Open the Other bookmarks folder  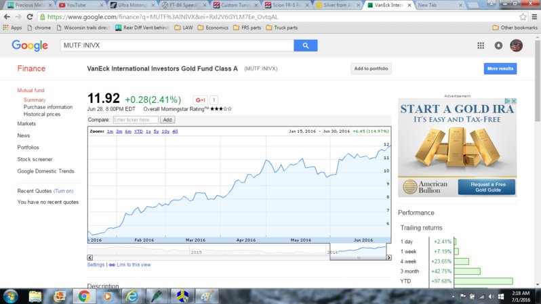pos(515,28)
